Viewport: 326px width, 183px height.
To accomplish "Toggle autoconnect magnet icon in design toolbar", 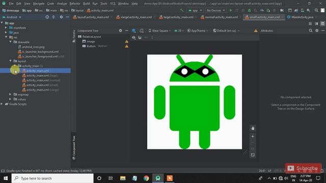I will click(140, 38).
